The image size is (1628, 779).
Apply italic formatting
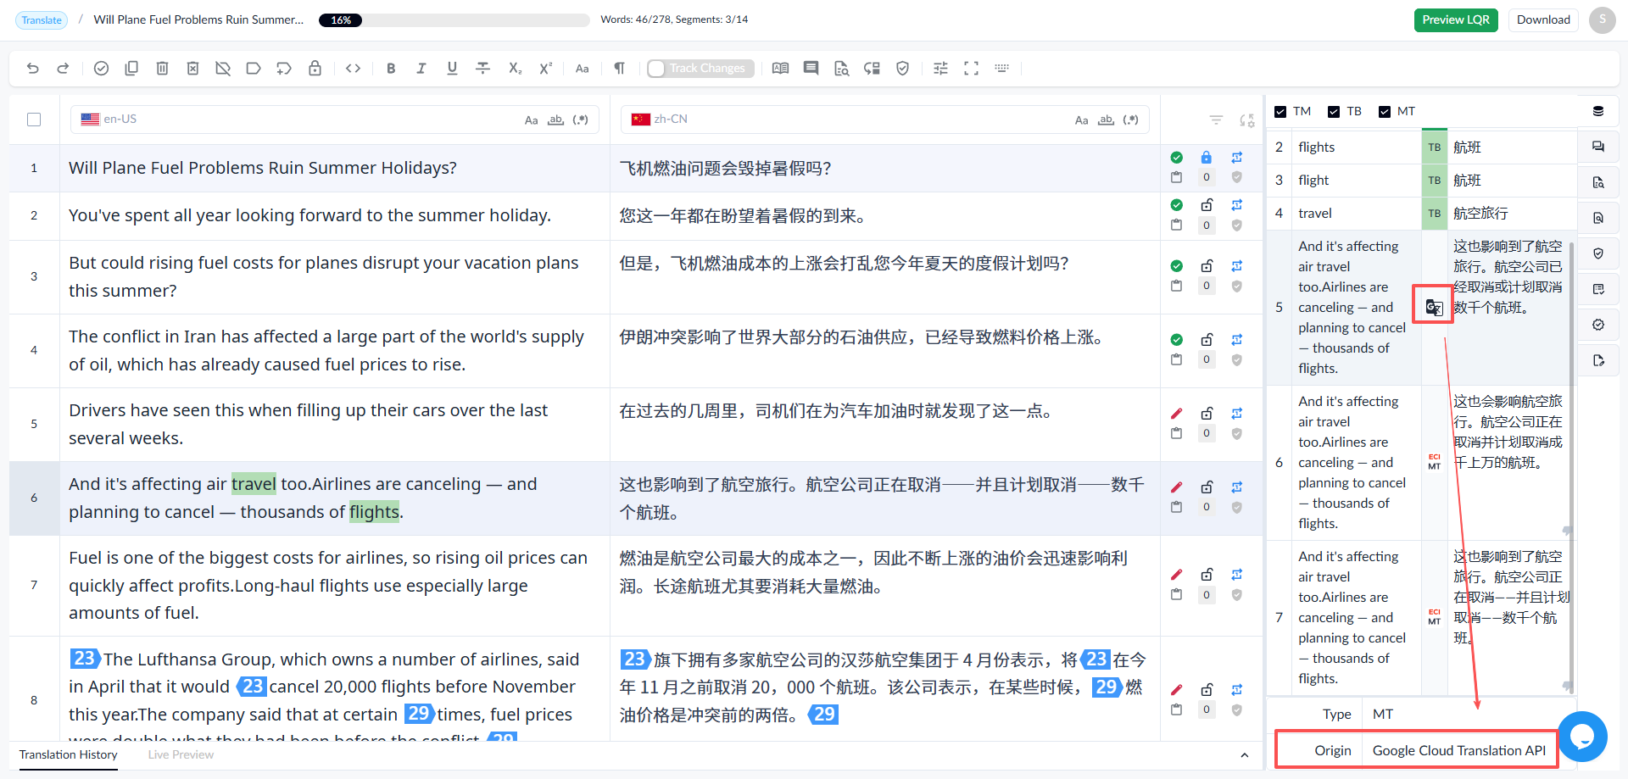[x=421, y=69]
